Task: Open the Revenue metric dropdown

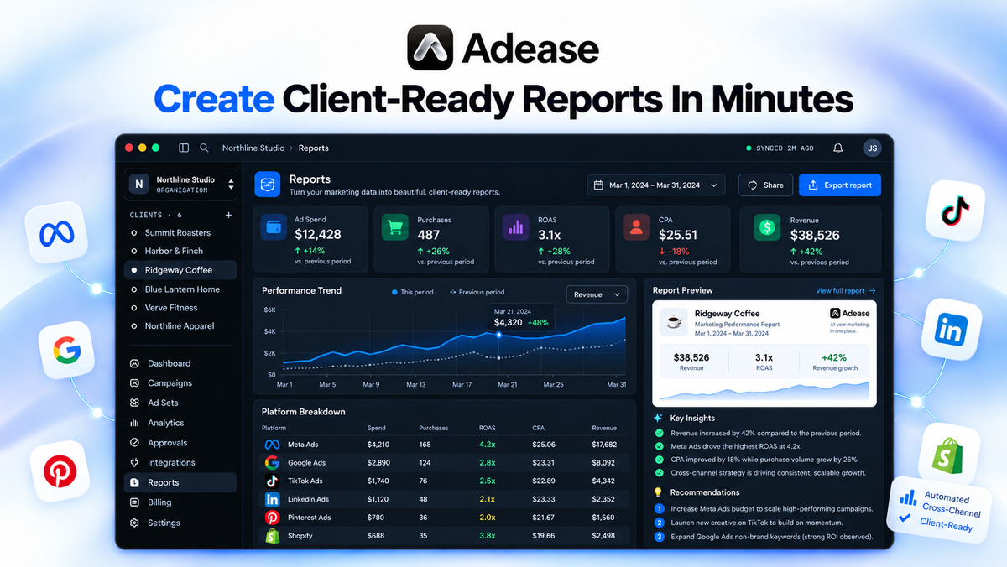Action: pos(597,294)
